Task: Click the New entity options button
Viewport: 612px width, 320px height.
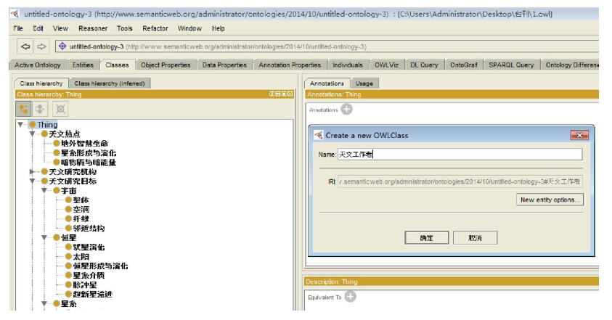Action: coord(550,200)
